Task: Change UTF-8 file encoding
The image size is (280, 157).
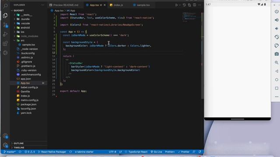Action: click(112, 152)
